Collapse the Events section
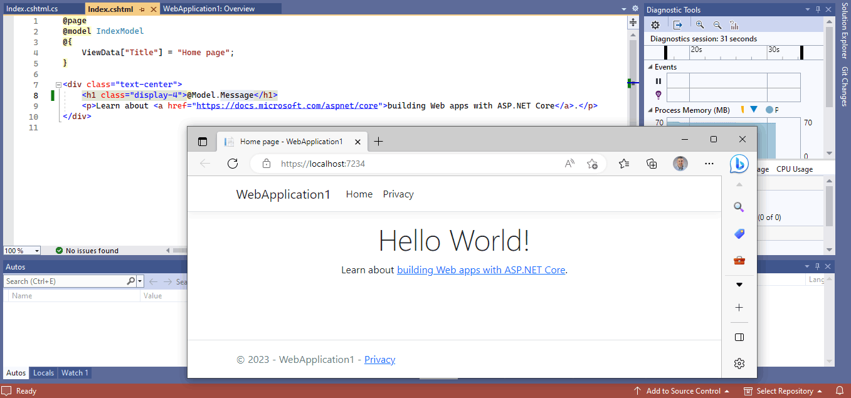 tap(650, 67)
